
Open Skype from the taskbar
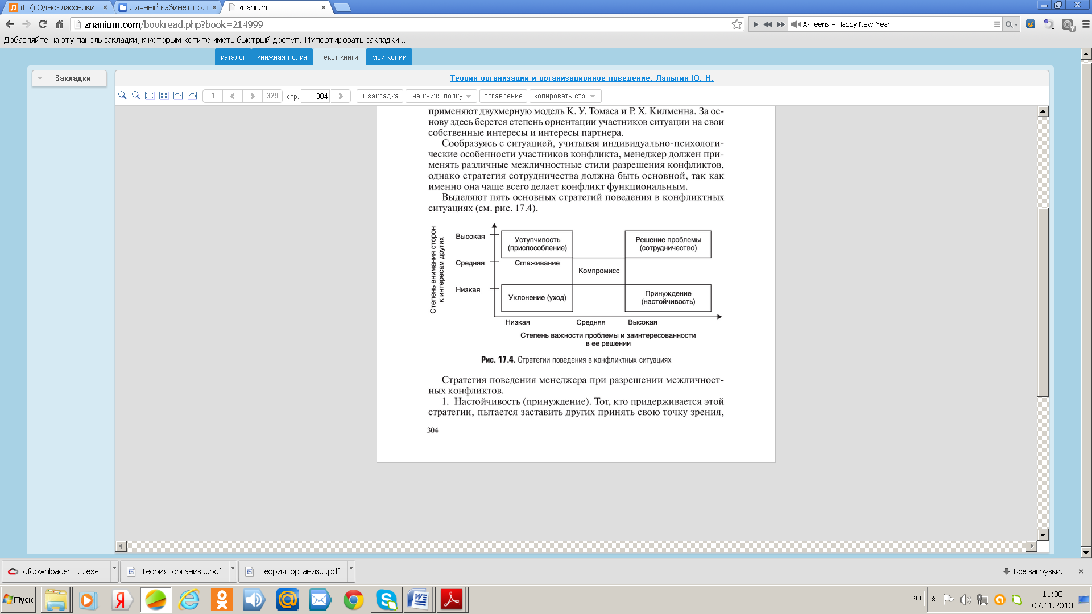point(387,600)
